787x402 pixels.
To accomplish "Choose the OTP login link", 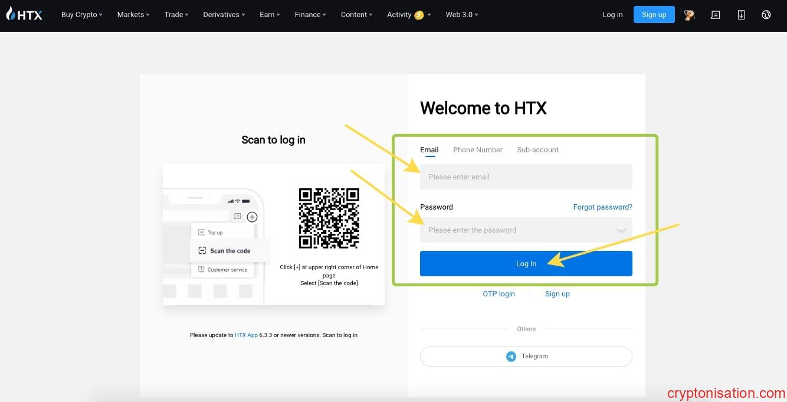I will click(x=499, y=294).
